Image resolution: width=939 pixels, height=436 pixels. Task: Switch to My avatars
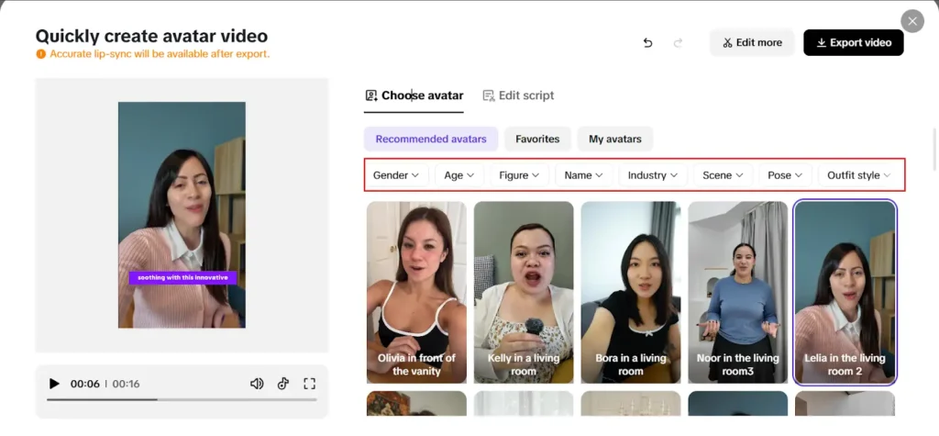pos(615,140)
